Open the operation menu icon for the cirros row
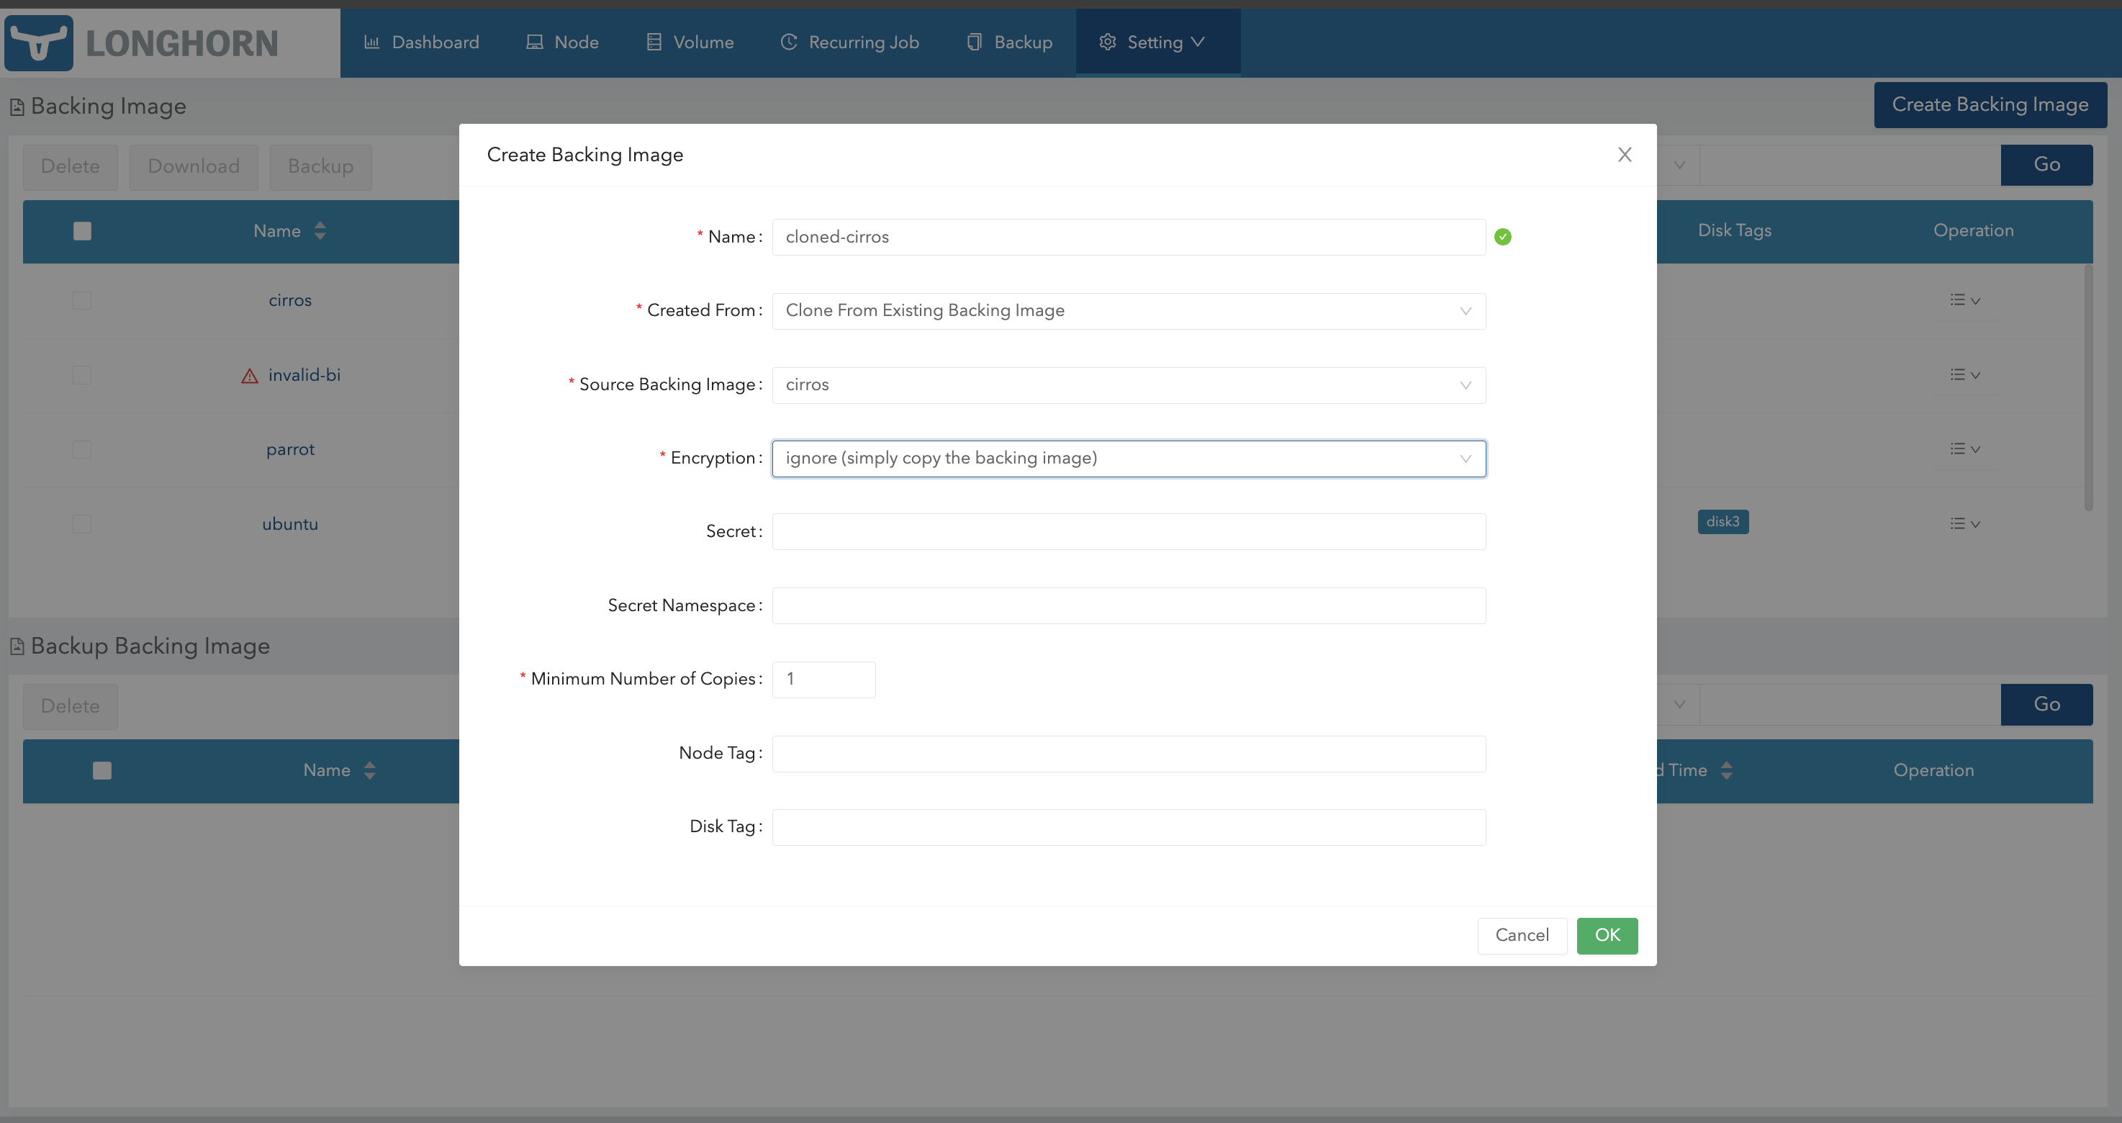Screen dimensions: 2122x1123 (x=1964, y=301)
